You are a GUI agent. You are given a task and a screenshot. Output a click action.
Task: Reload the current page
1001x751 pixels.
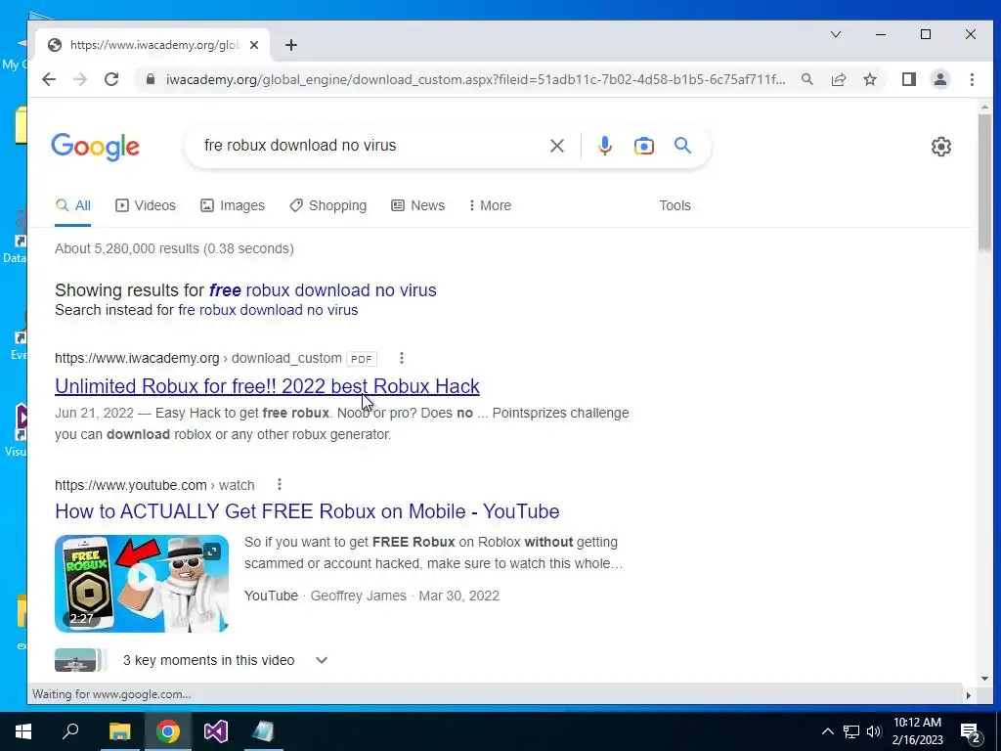[111, 79]
